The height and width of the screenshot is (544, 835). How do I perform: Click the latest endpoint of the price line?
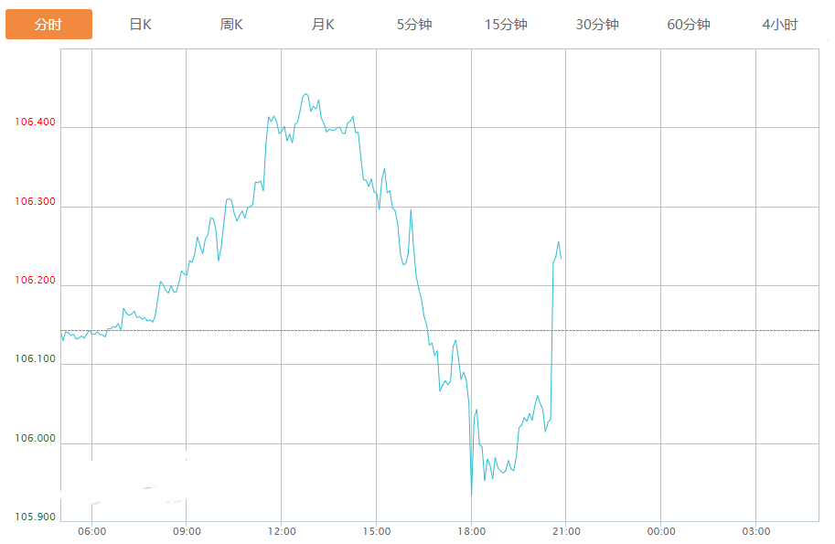(561, 259)
